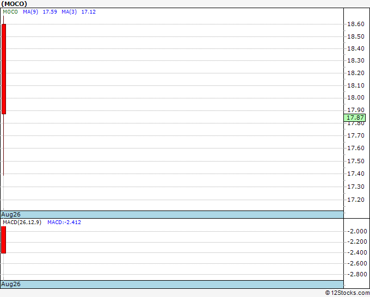Click the MA(3) value 17.12
The image size is (370, 297).
[89, 12]
